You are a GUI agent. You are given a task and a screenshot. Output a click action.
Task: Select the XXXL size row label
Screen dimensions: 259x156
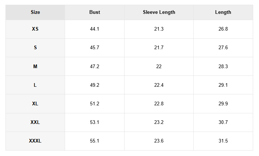(x=35, y=141)
